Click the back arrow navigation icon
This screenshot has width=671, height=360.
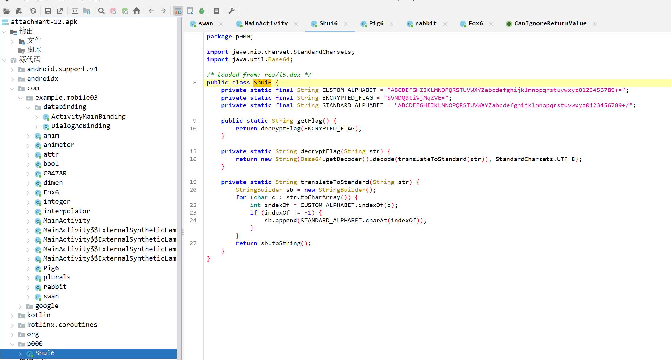click(151, 11)
